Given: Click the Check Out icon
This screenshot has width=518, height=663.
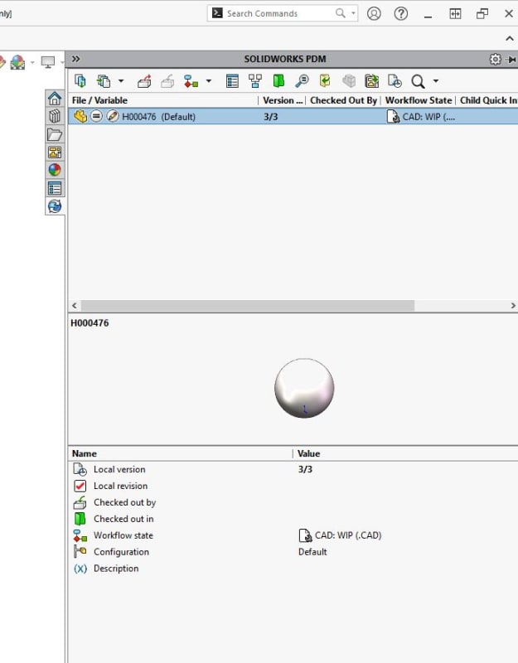Looking at the screenshot, I should point(144,80).
